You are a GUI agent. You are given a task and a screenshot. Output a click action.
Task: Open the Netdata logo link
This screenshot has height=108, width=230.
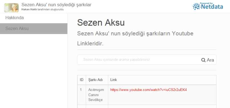208,6
